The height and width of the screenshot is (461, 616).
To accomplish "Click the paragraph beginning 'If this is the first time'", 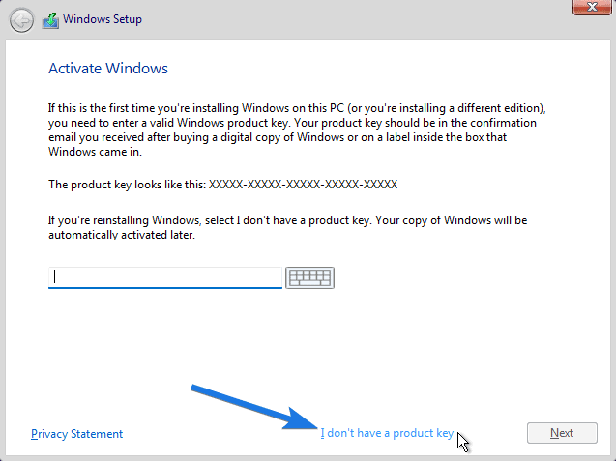I will [x=297, y=130].
